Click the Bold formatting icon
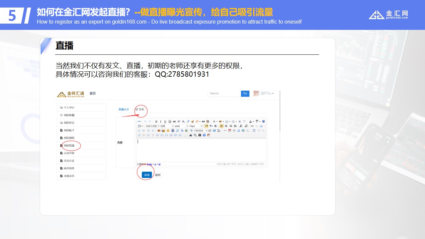This screenshot has height=239, width=425. pyautogui.click(x=156, y=121)
